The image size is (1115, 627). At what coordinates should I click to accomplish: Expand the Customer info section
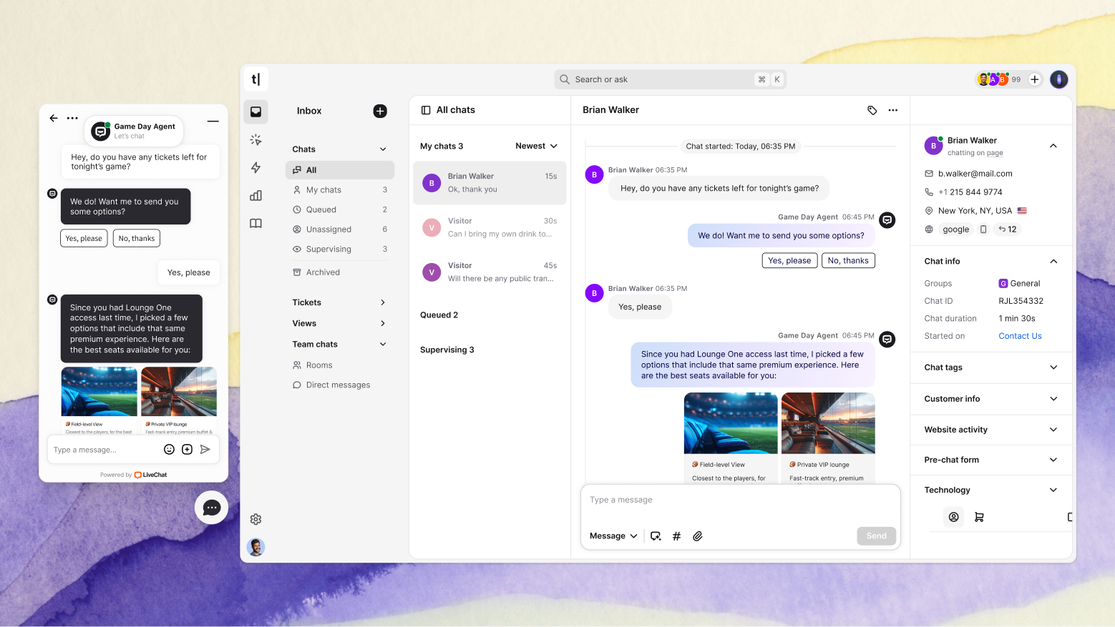[990, 399]
